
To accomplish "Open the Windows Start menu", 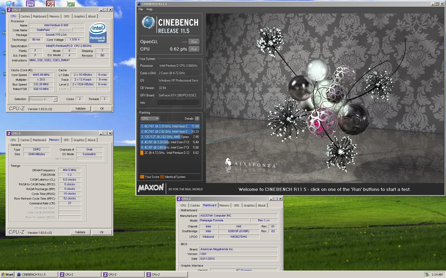I will pyautogui.click(x=7, y=275).
